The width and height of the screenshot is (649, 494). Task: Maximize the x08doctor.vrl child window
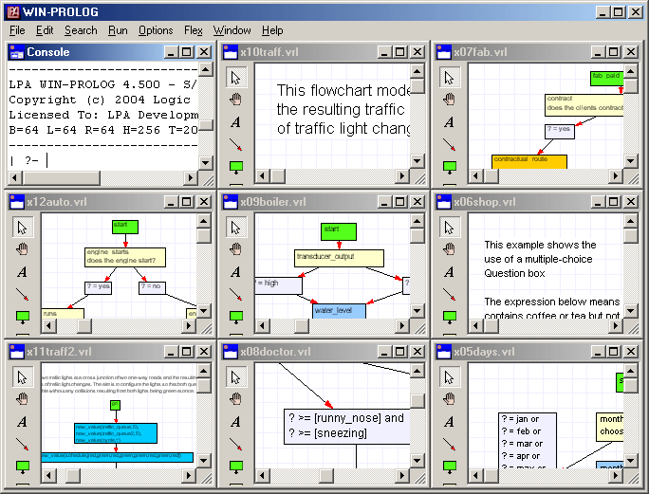[x=399, y=352]
